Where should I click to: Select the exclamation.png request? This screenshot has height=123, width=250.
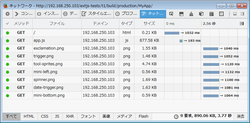(x=125, y=48)
